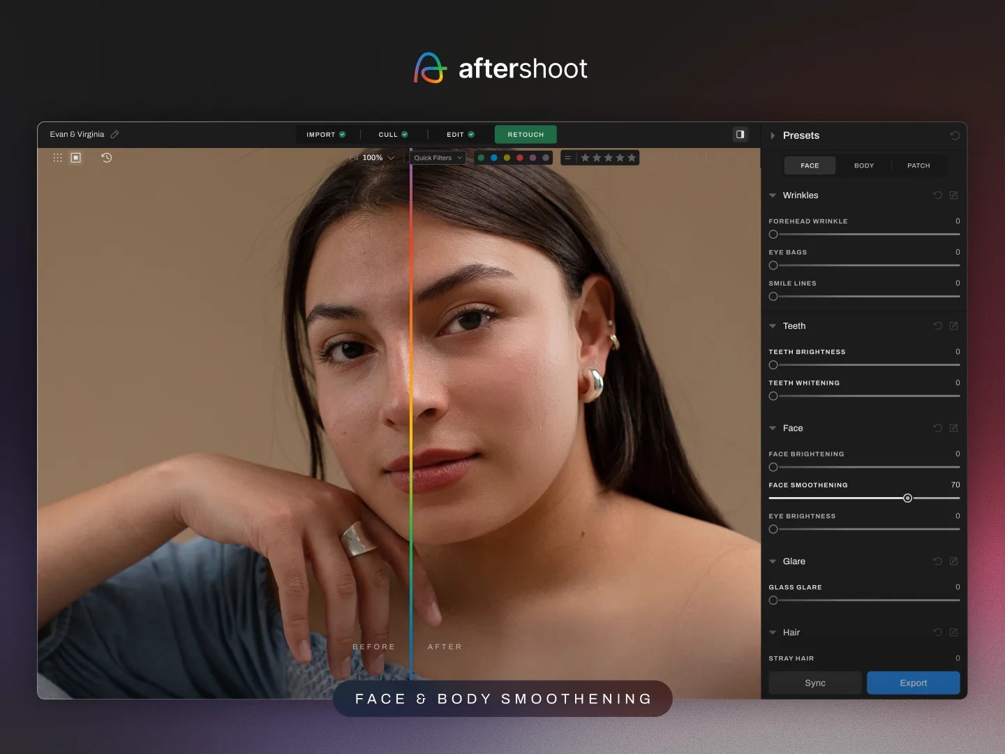Switch to the RETOUCH tab
Viewport: 1005px width, 754px height.
(526, 134)
